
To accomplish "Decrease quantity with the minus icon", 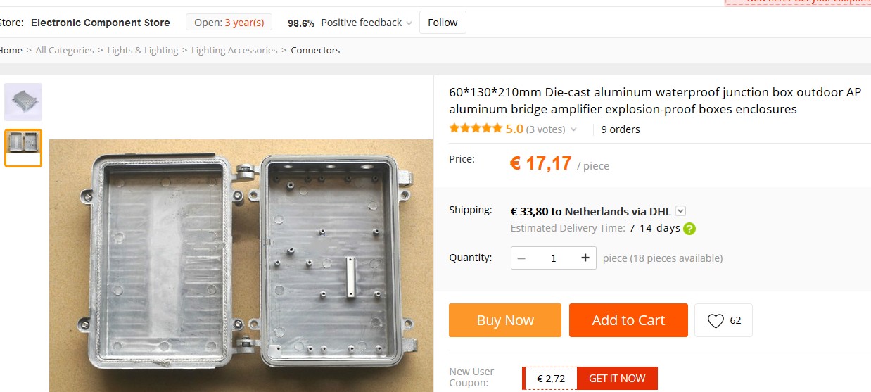I will (x=521, y=258).
